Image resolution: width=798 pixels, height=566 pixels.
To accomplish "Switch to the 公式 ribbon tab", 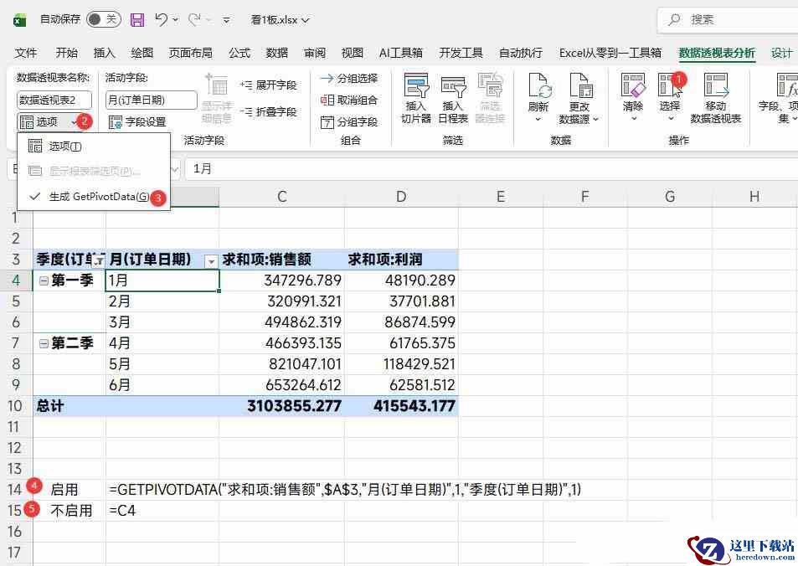I will [239, 53].
